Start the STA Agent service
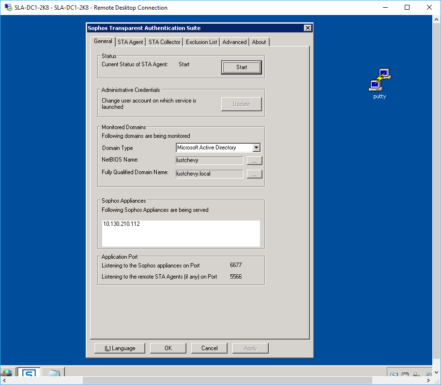Viewport: 441px width, 385px height. coord(241,67)
